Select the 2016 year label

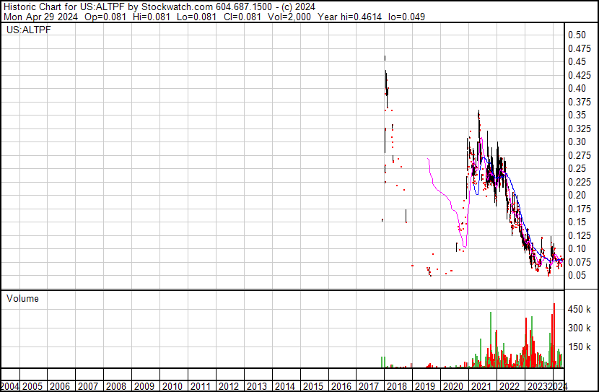coord(341,386)
